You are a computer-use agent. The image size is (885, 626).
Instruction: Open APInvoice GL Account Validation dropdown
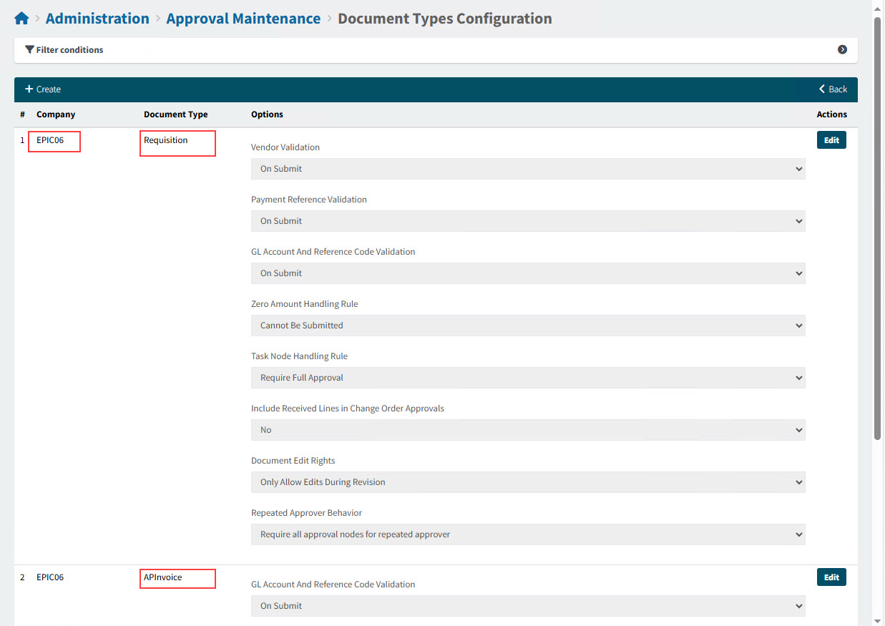coord(527,606)
